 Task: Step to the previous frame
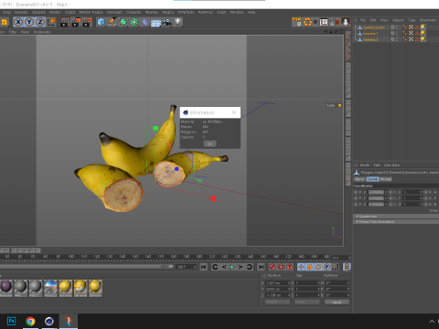224,267
